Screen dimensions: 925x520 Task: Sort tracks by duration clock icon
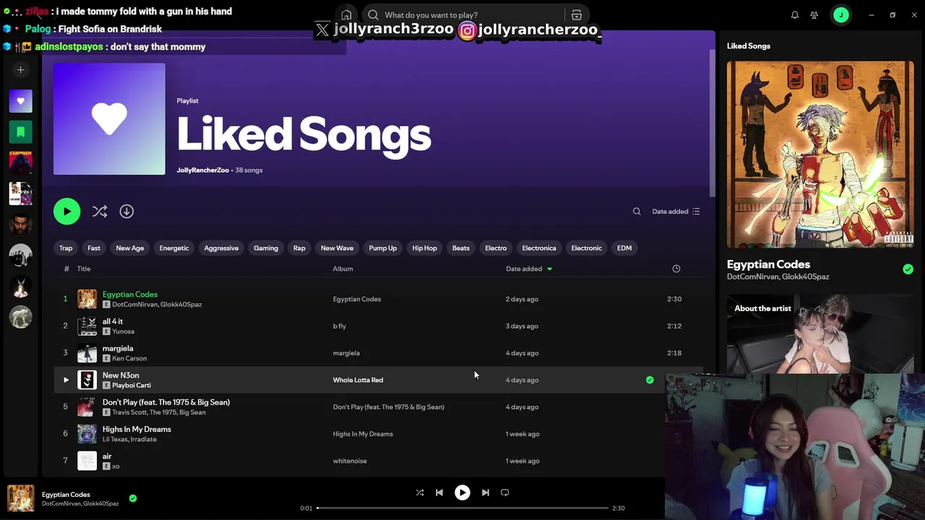tap(676, 269)
